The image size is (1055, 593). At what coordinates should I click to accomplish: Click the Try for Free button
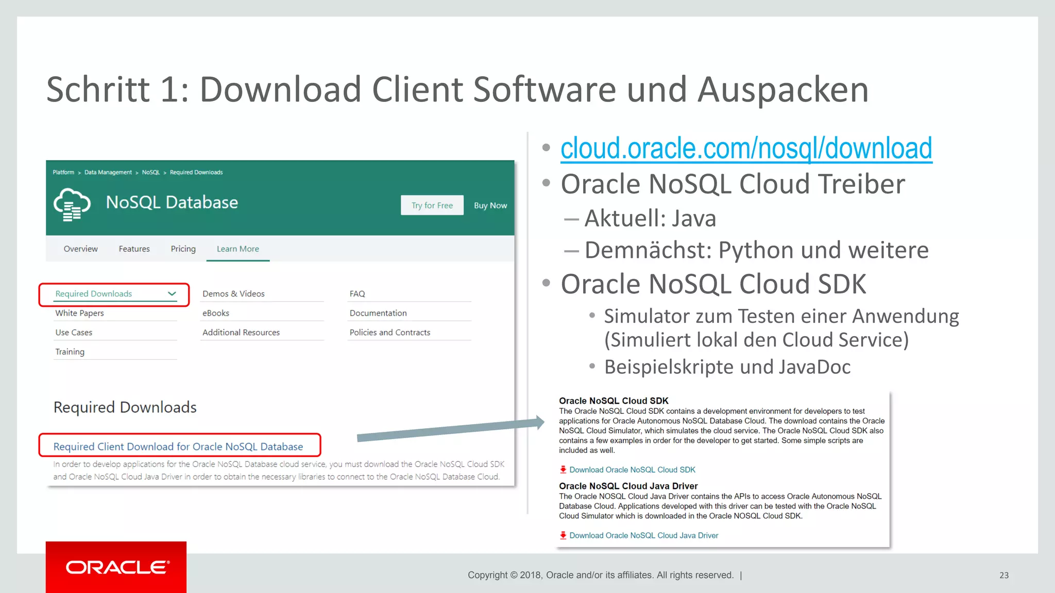point(432,205)
